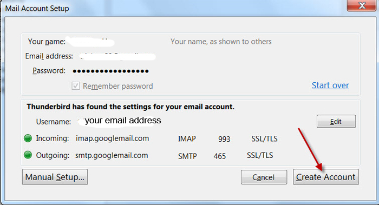Click the IMAP protocol label
This screenshot has width=379, height=205.
pyautogui.click(x=187, y=139)
